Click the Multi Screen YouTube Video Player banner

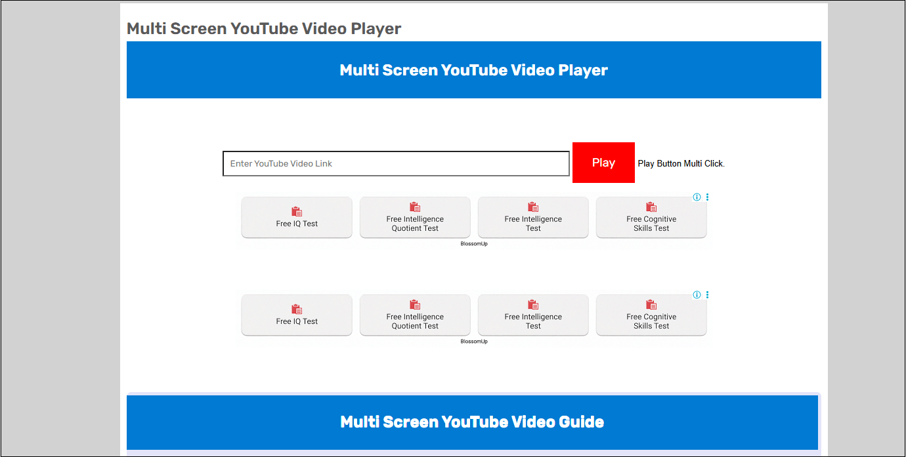tap(473, 70)
